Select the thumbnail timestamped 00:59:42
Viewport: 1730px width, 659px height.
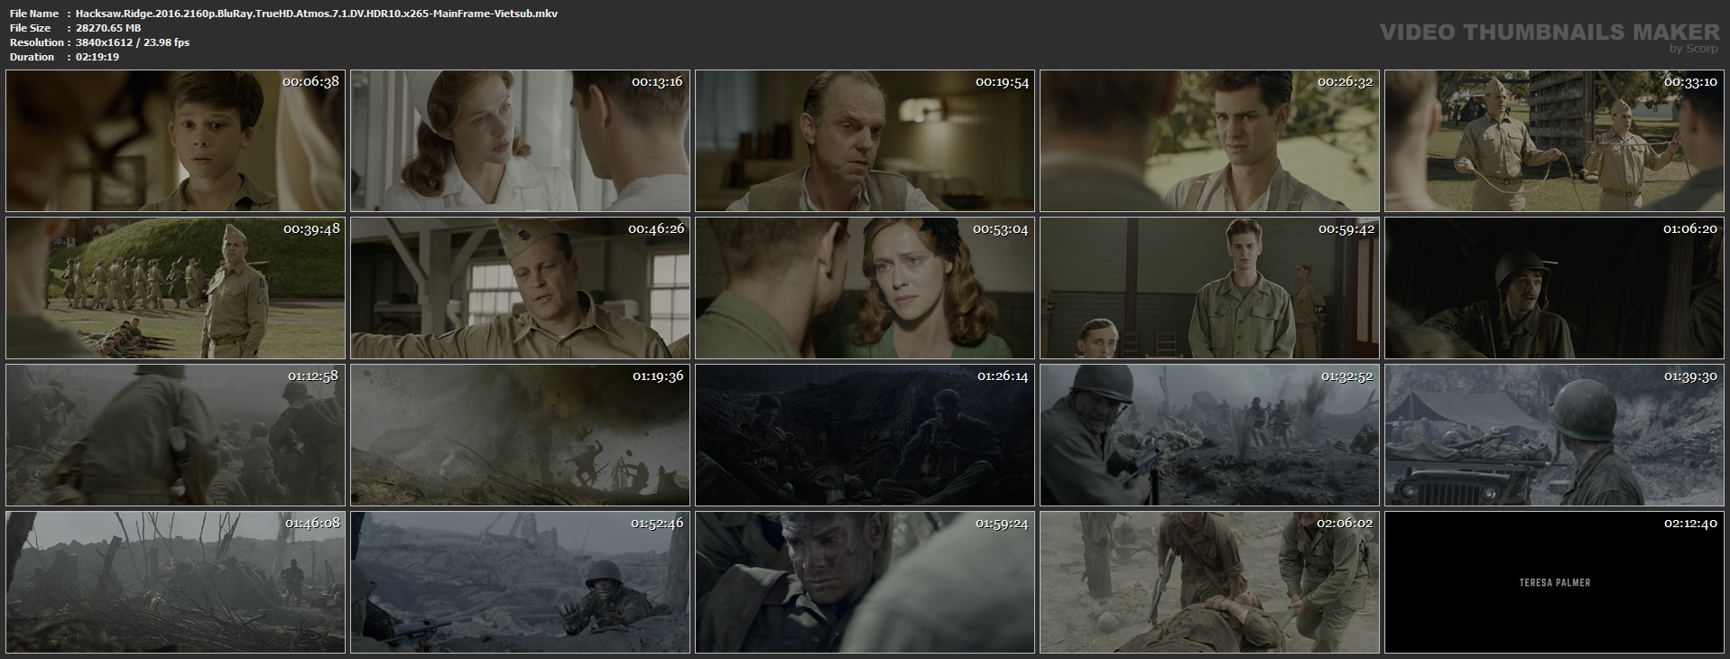tap(1209, 288)
